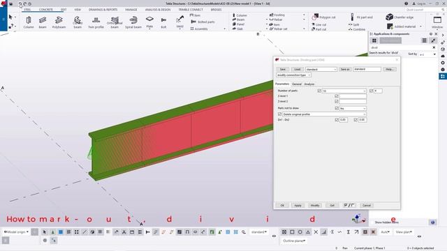Open the View plane dropdown
Screen dimensions: 447x251
[404, 232]
